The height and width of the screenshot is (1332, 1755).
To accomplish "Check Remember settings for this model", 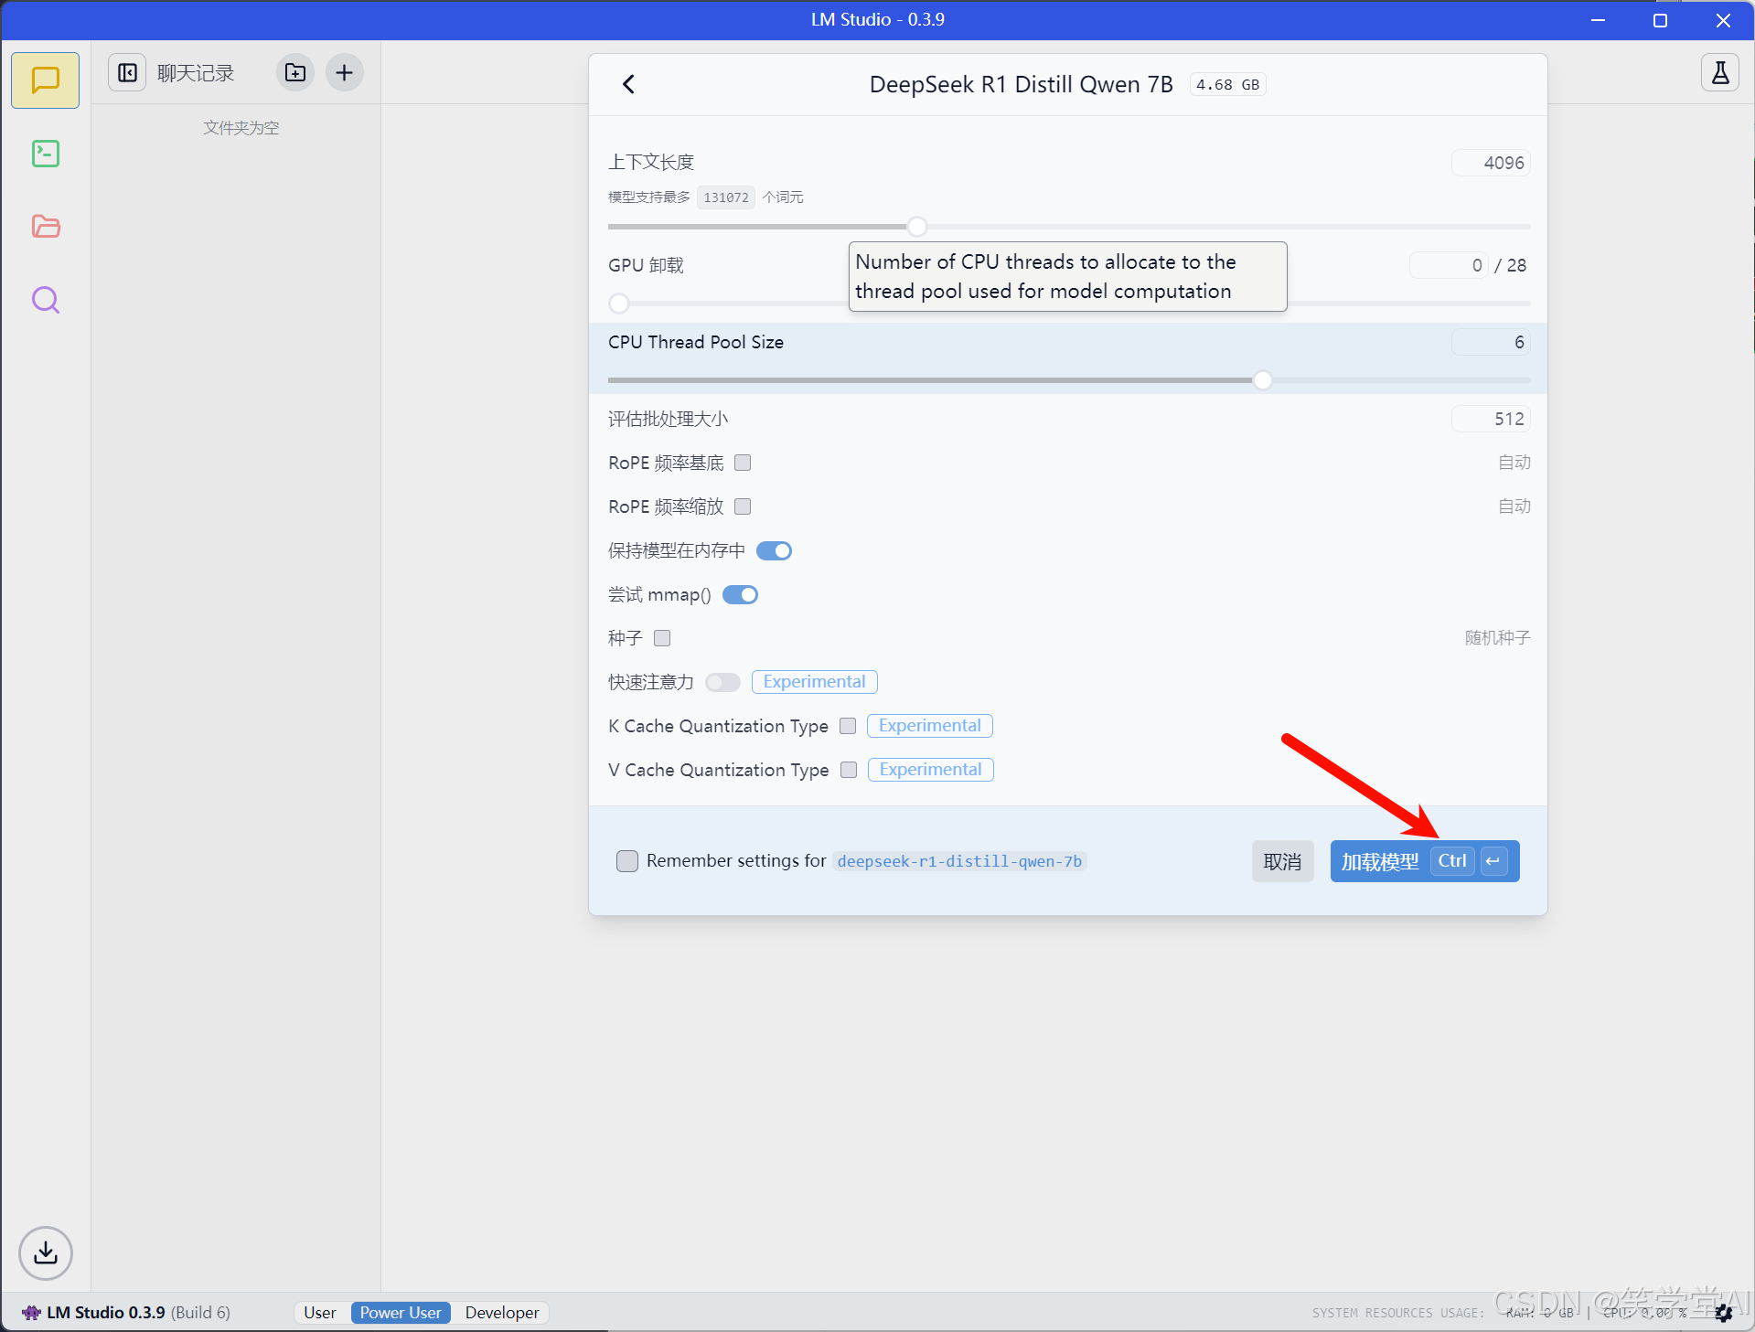I will pos(627,861).
